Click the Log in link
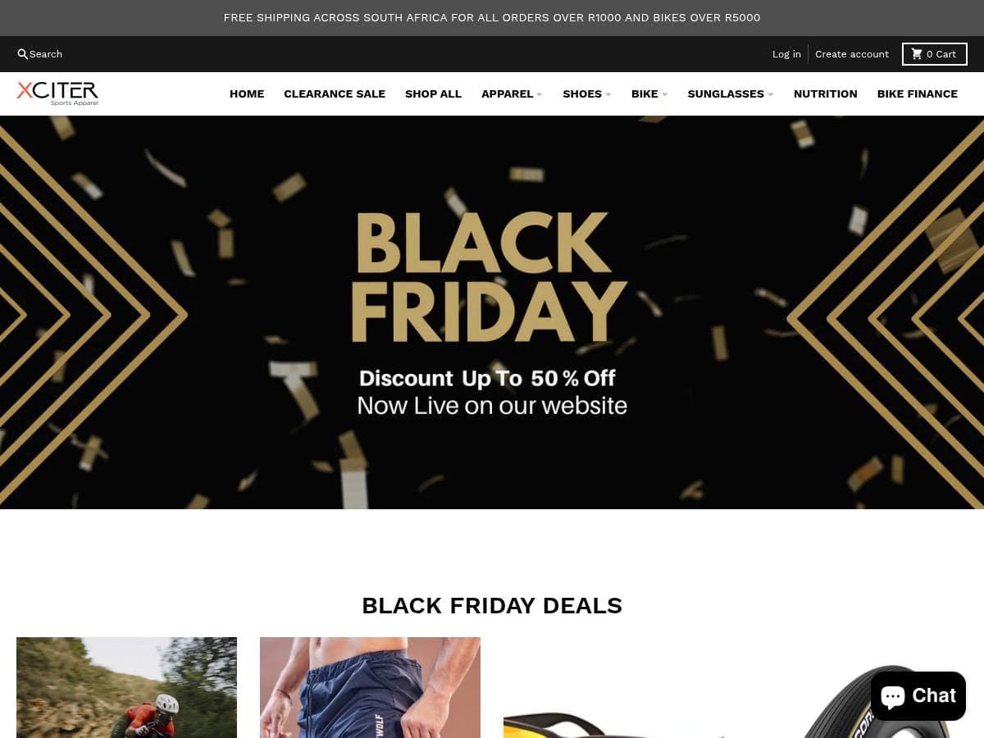Viewport: 984px width, 738px height. [x=786, y=54]
